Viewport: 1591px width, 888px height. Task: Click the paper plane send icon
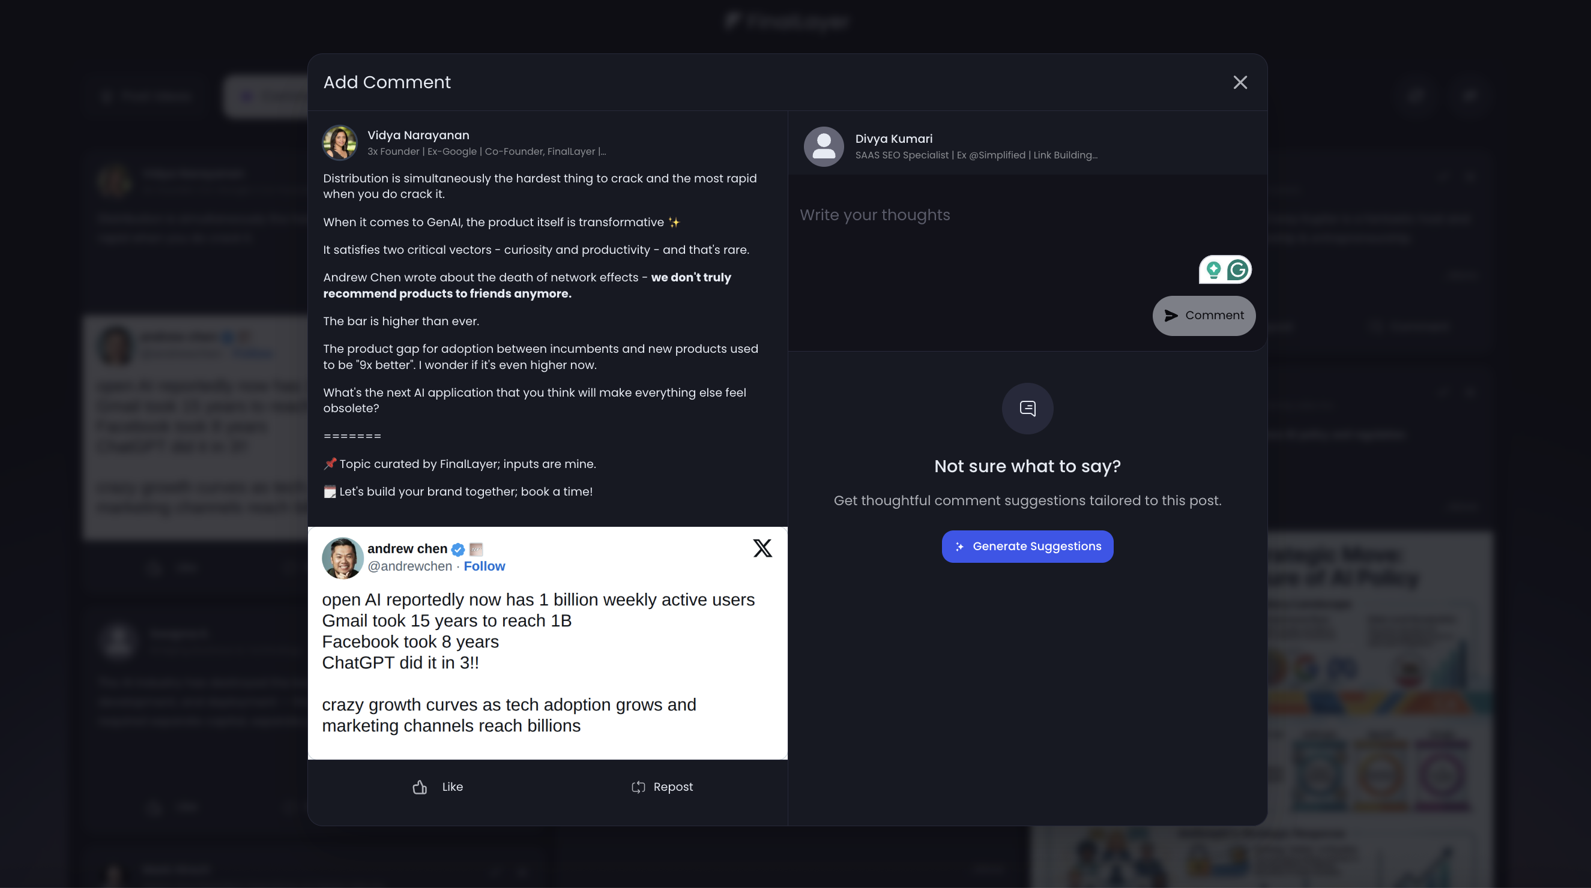click(1170, 316)
